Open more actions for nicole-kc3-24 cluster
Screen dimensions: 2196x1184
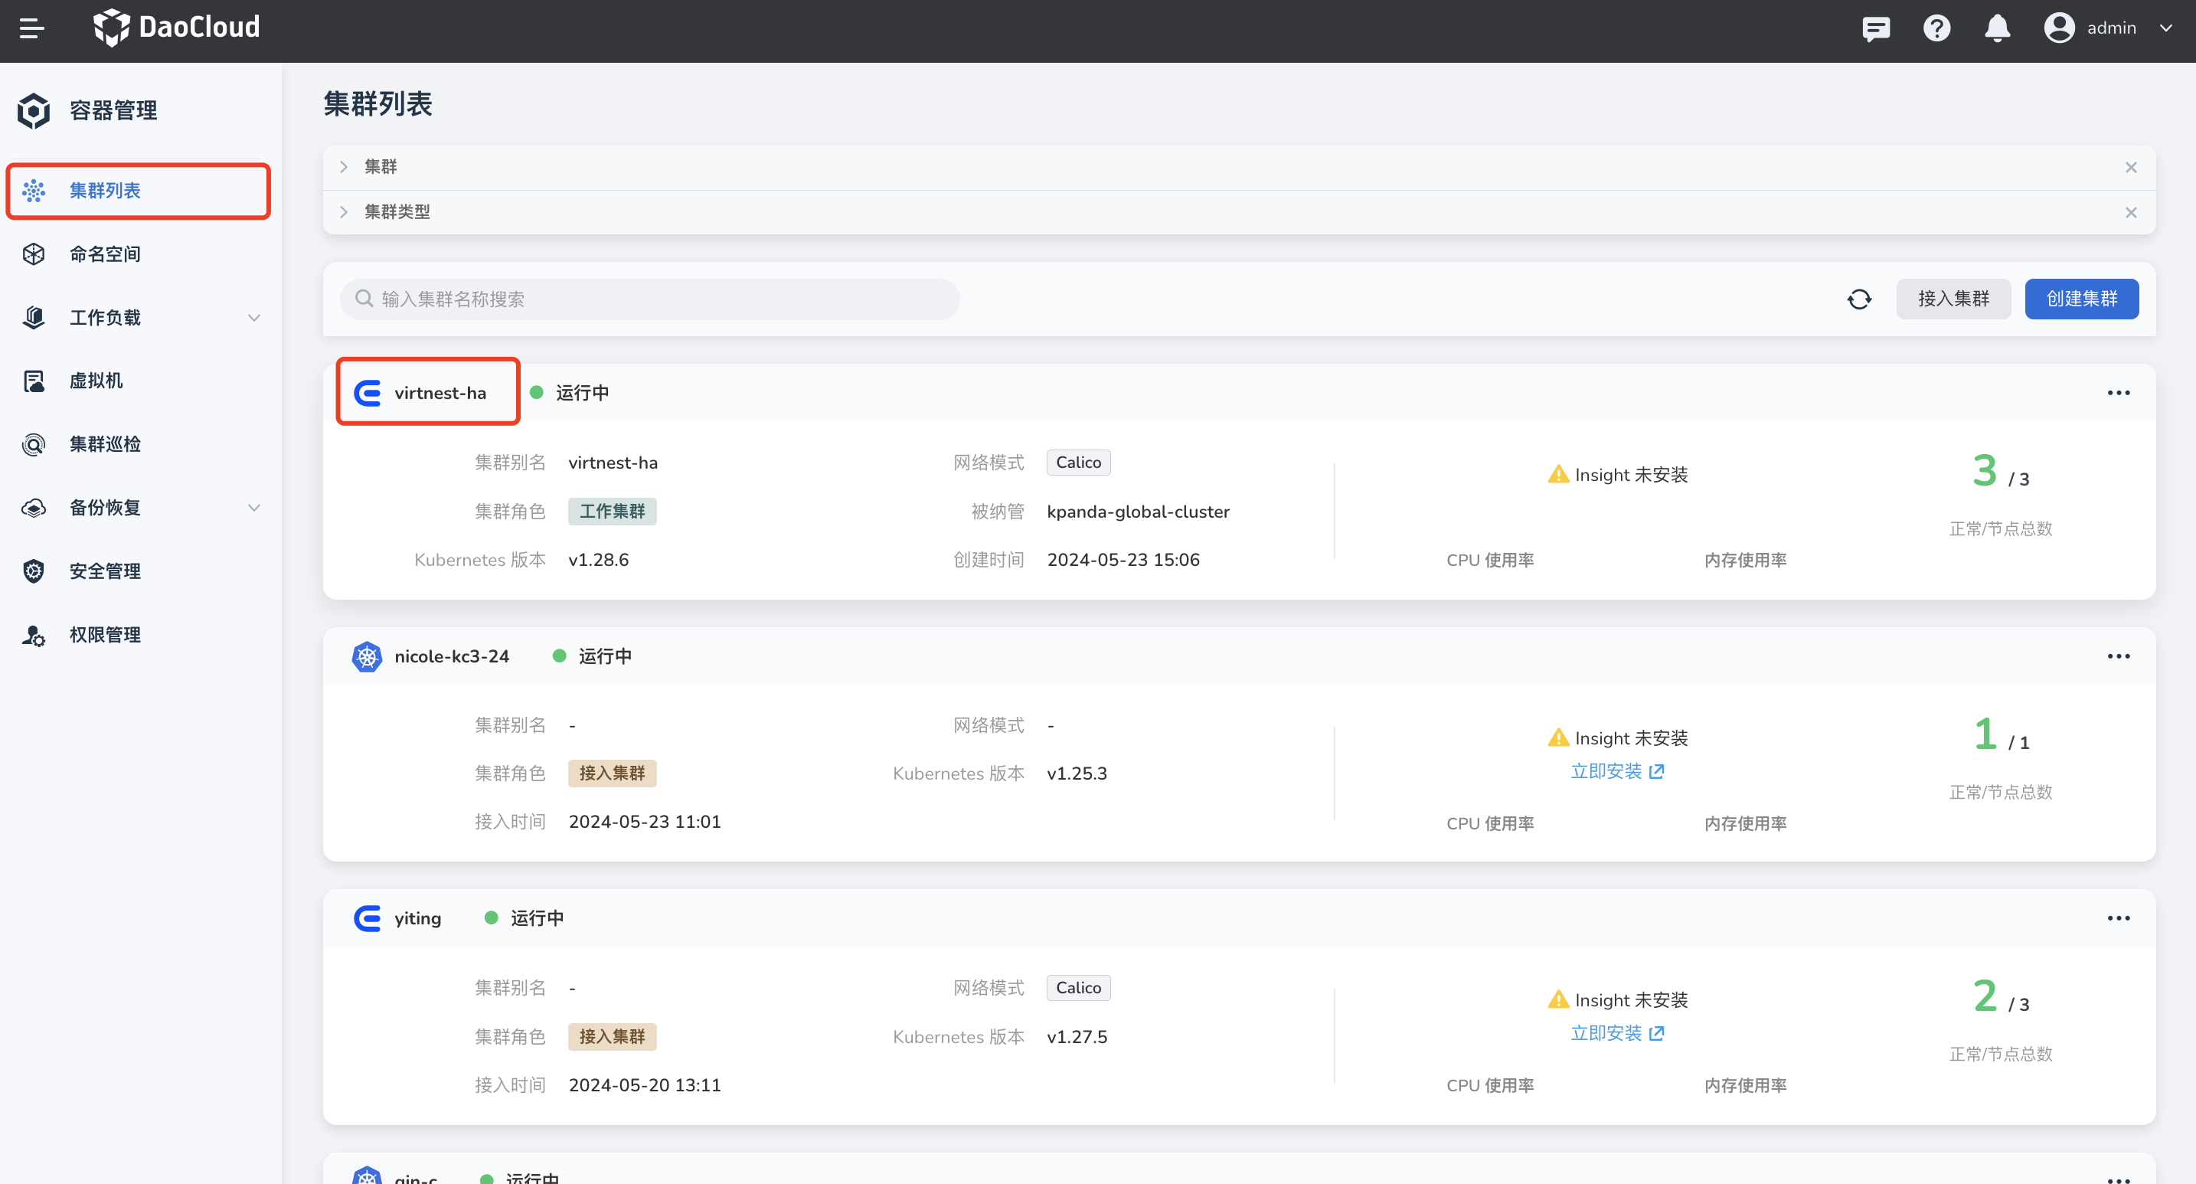[x=2118, y=656]
